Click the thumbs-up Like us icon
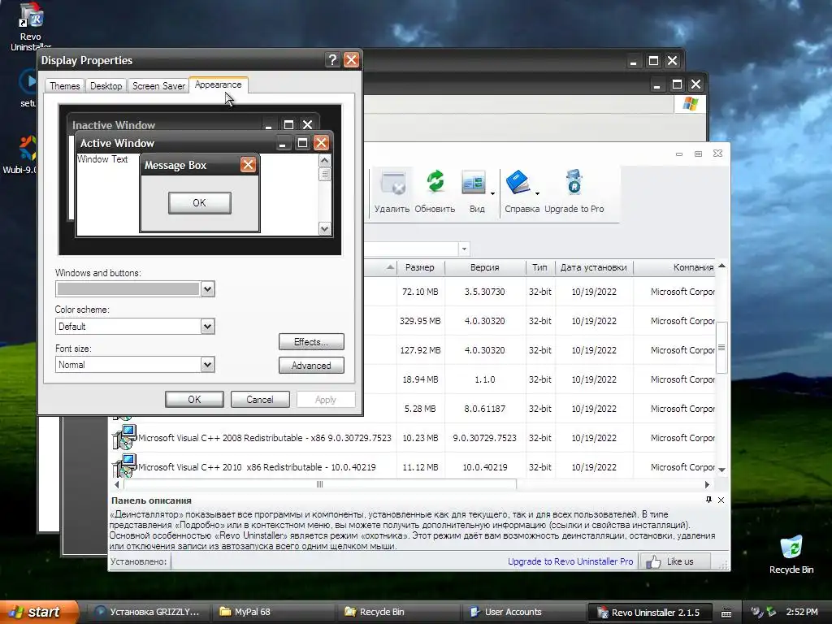 pos(653,561)
